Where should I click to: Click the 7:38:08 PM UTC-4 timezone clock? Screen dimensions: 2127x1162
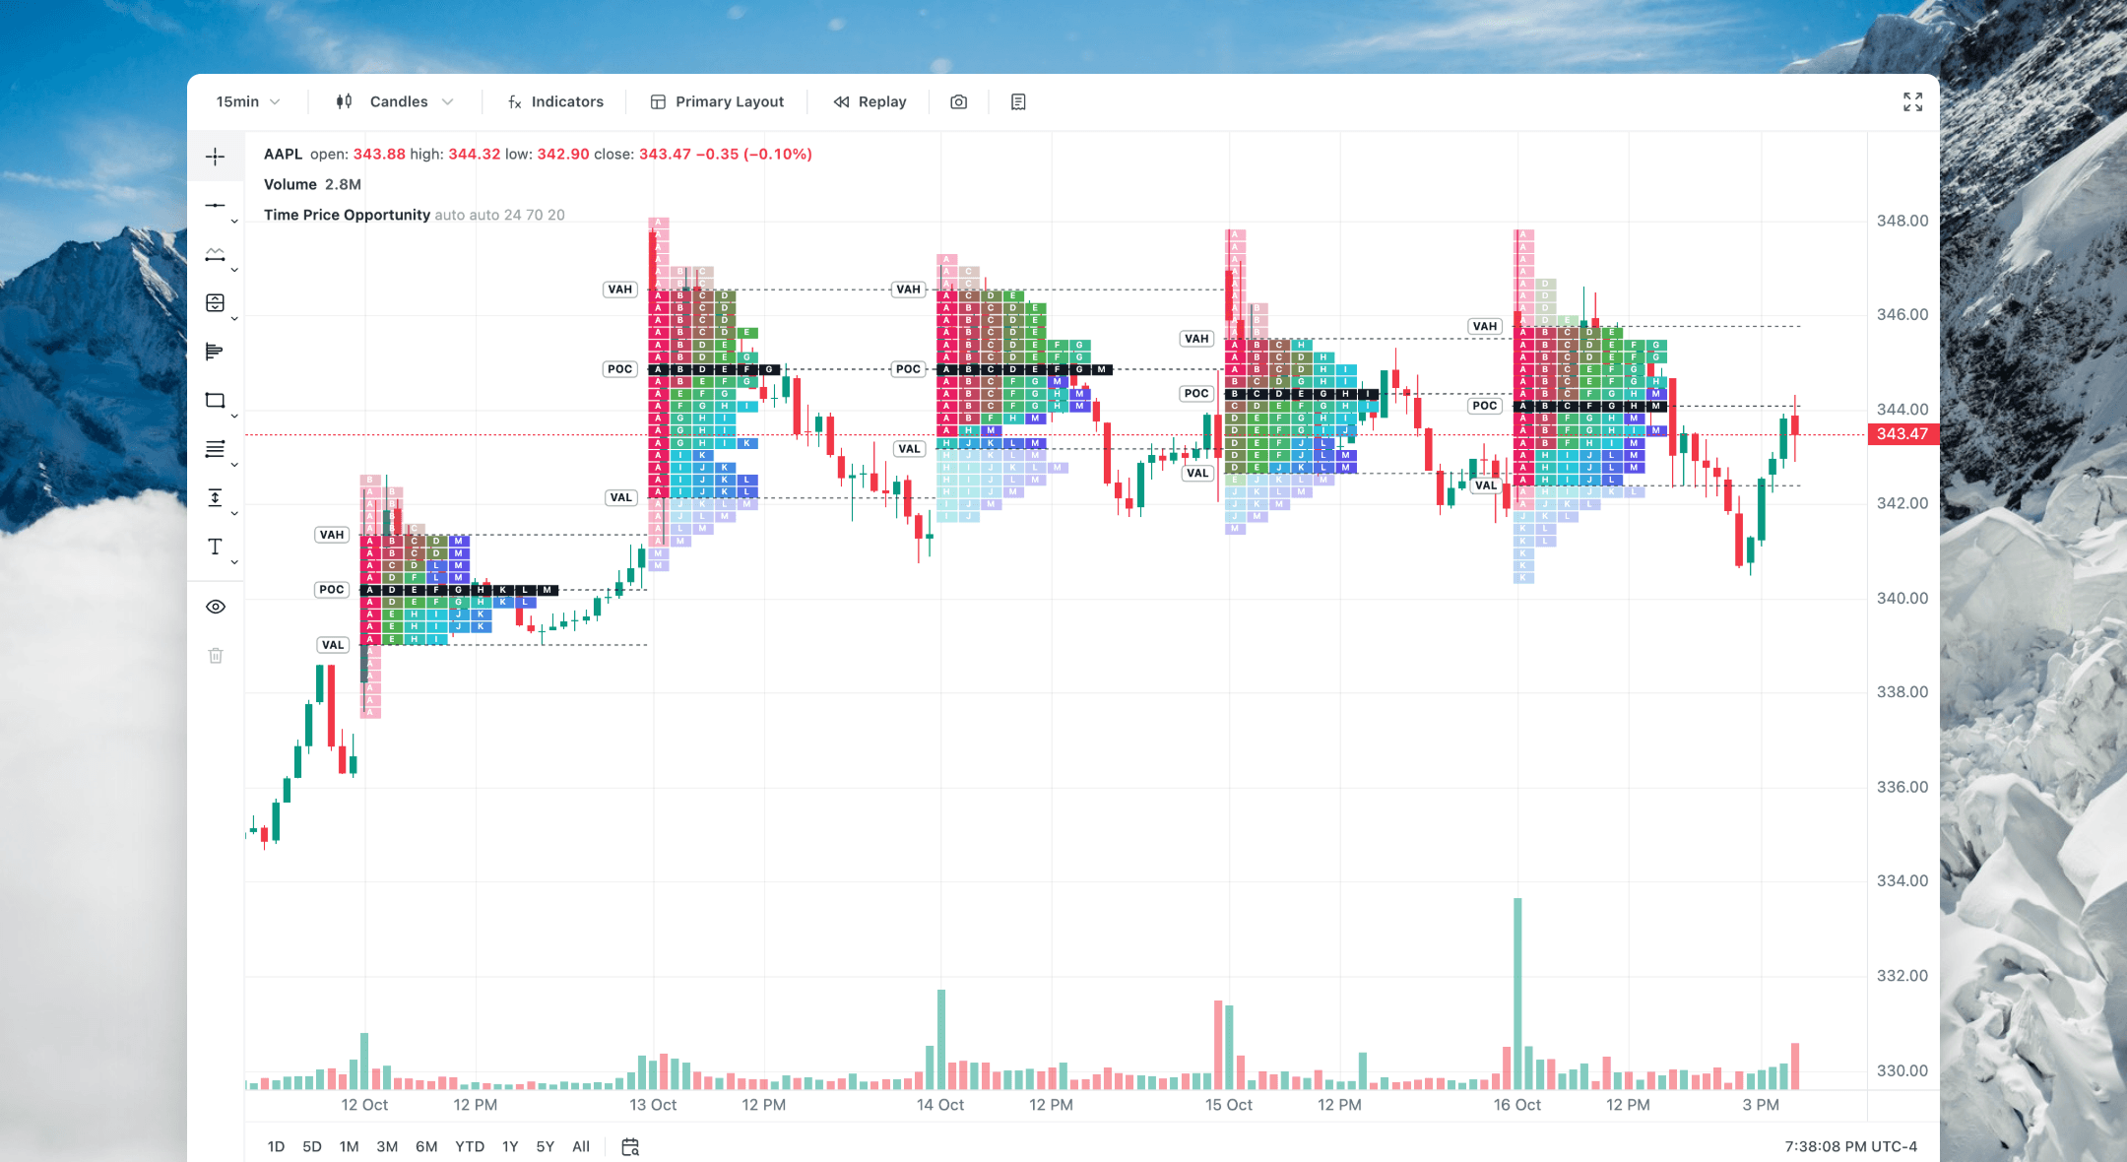pos(1850,1146)
